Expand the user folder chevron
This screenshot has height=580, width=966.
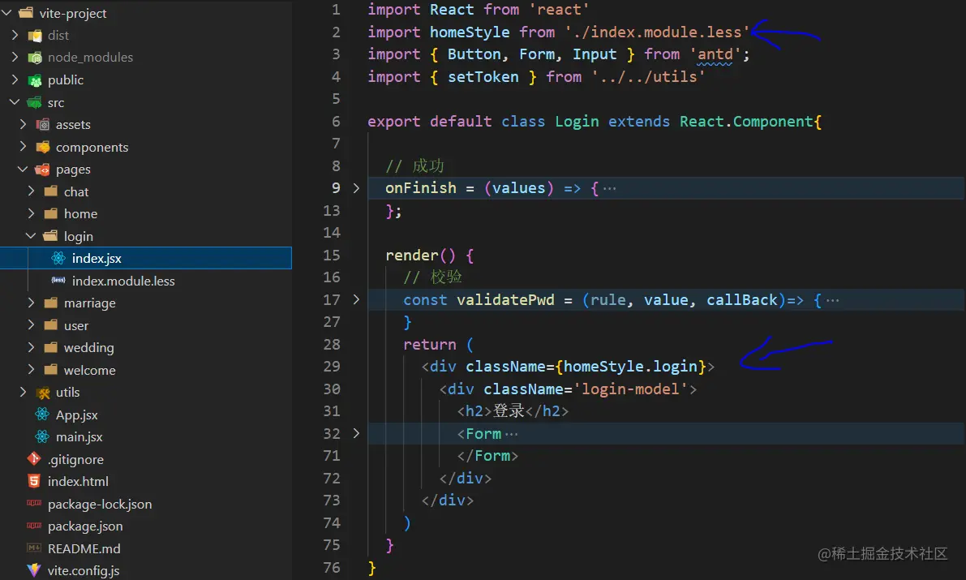click(x=31, y=325)
